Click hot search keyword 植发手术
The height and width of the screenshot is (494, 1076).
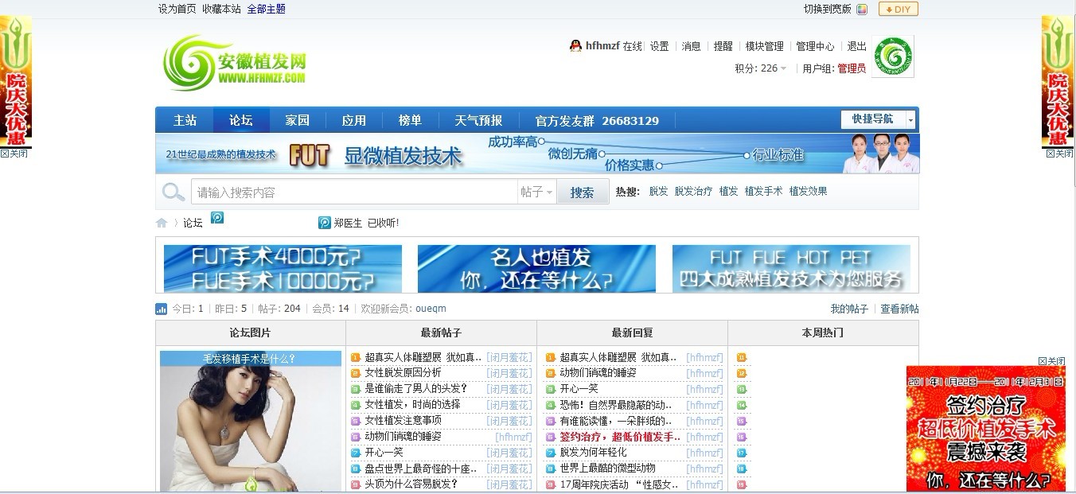(x=764, y=192)
